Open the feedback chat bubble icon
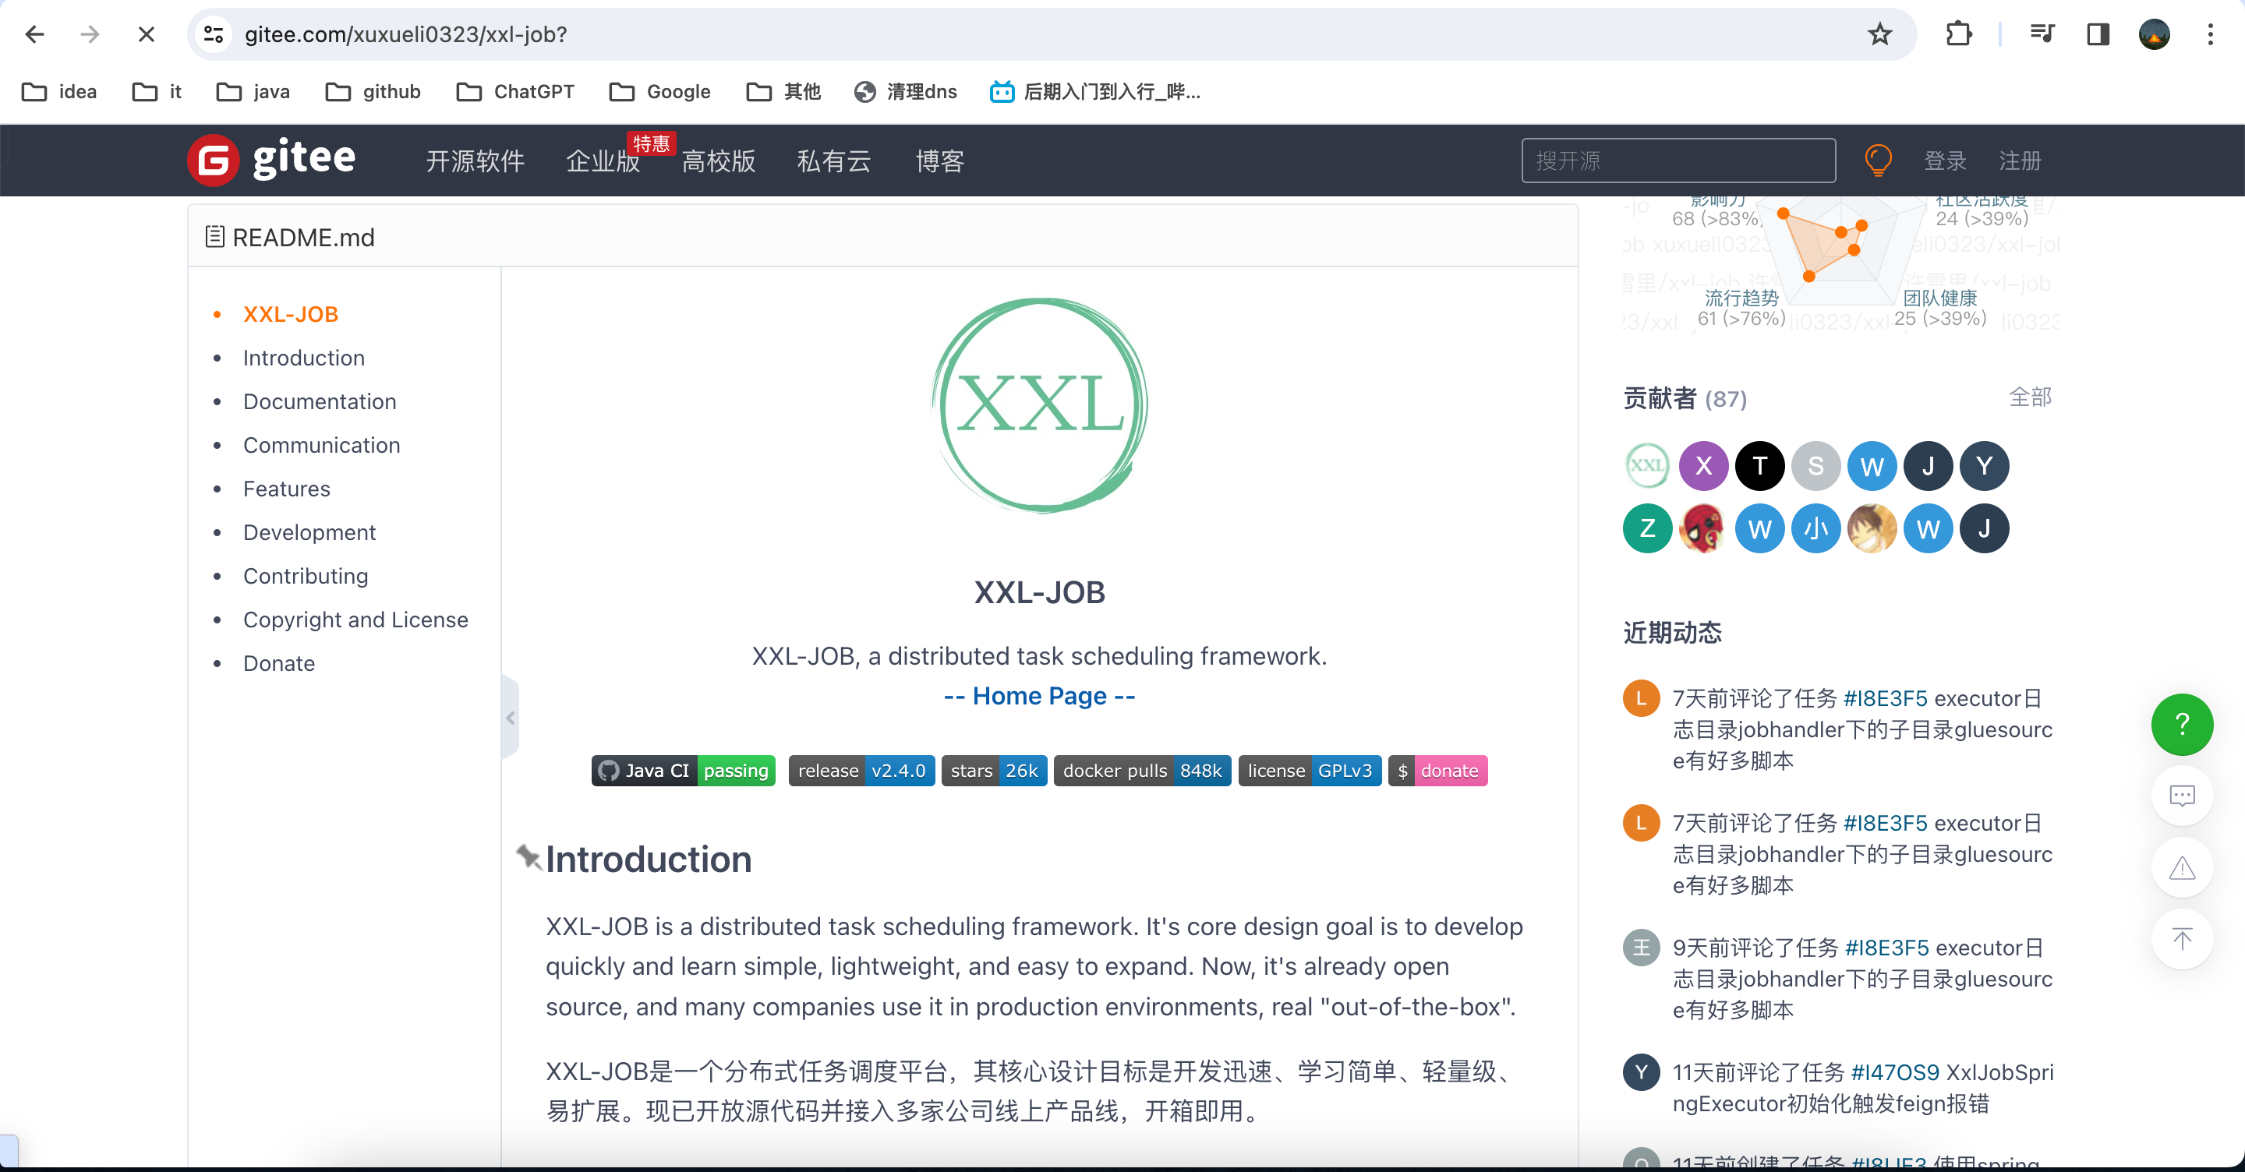2245x1172 pixels. pyautogui.click(x=2183, y=796)
